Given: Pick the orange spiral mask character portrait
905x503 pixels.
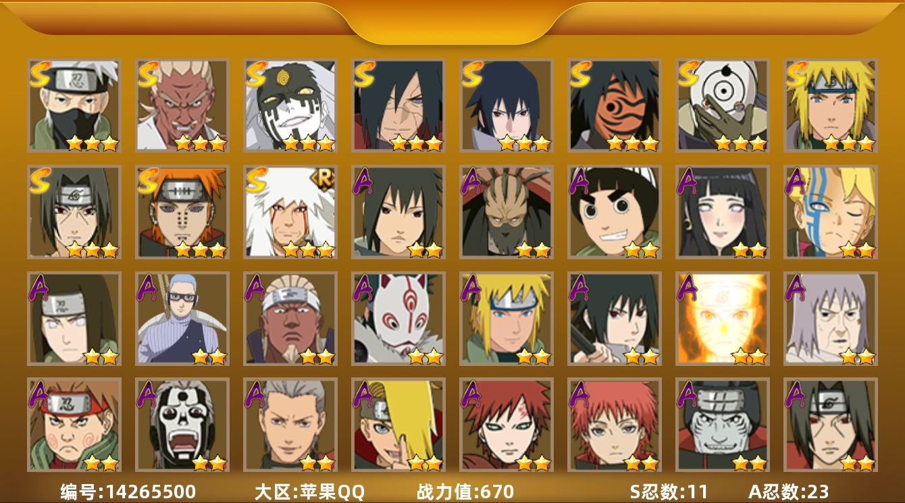Looking at the screenshot, I should (x=615, y=105).
